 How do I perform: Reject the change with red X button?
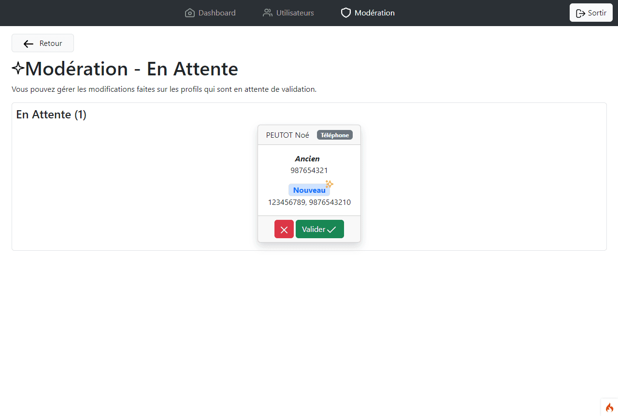284,229
